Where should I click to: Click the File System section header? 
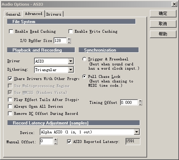71,22
